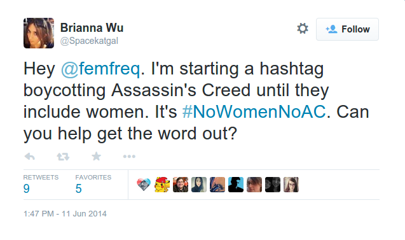The height and width of the screenshot is (240, 405).
Task: Click the reply arrow icon
Action: tap(30, 157)
